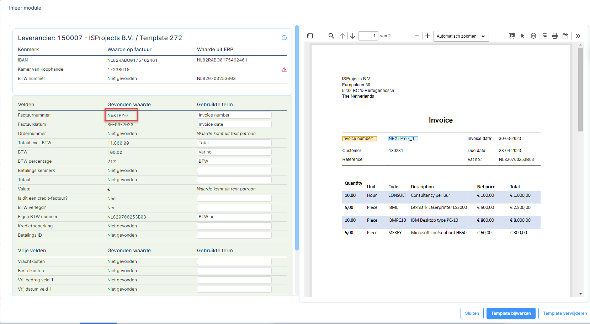Click the highlighted 'Invoice number:' label in PDF
The width and height of the screenshot is (590, 324).
(x=359, y=139)
